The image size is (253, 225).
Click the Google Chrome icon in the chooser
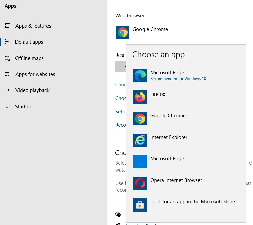point(140,119)
